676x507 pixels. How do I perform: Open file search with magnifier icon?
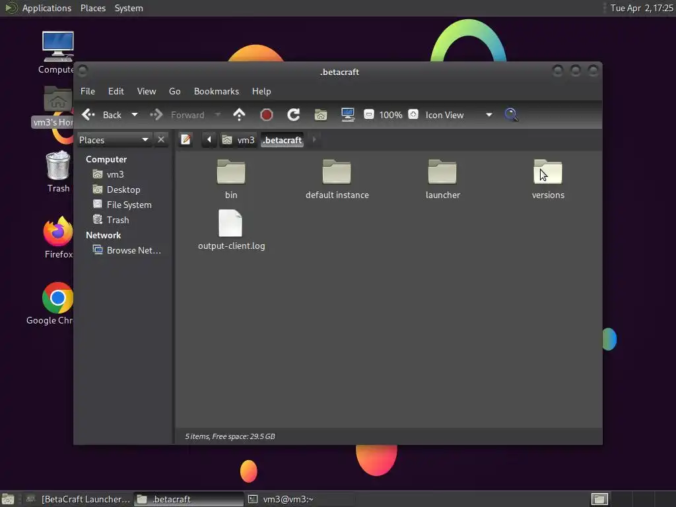pyautogui.click(x=511, y=115)
